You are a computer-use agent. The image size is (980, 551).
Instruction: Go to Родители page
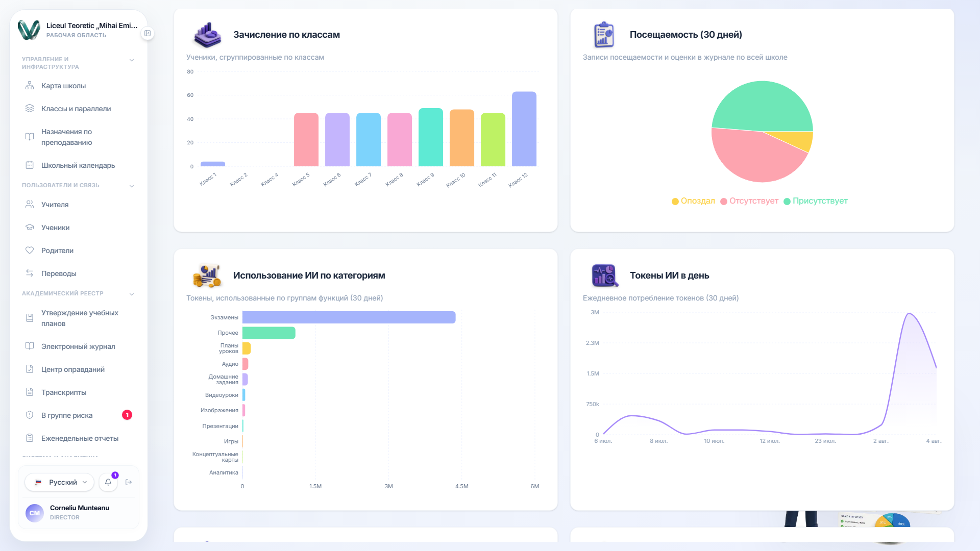[79, 251]
